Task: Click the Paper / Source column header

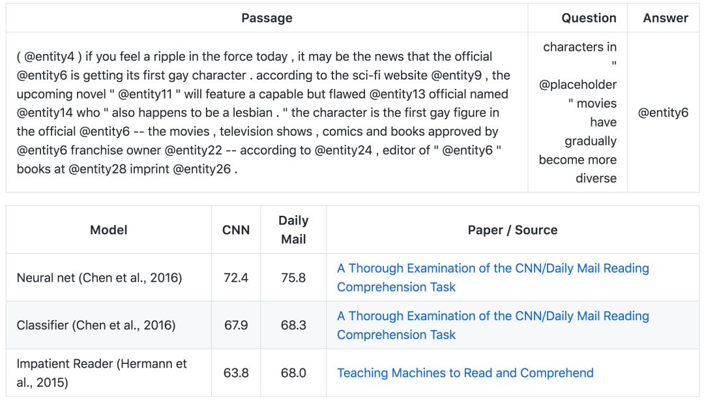Action: (x=512, y=230)
